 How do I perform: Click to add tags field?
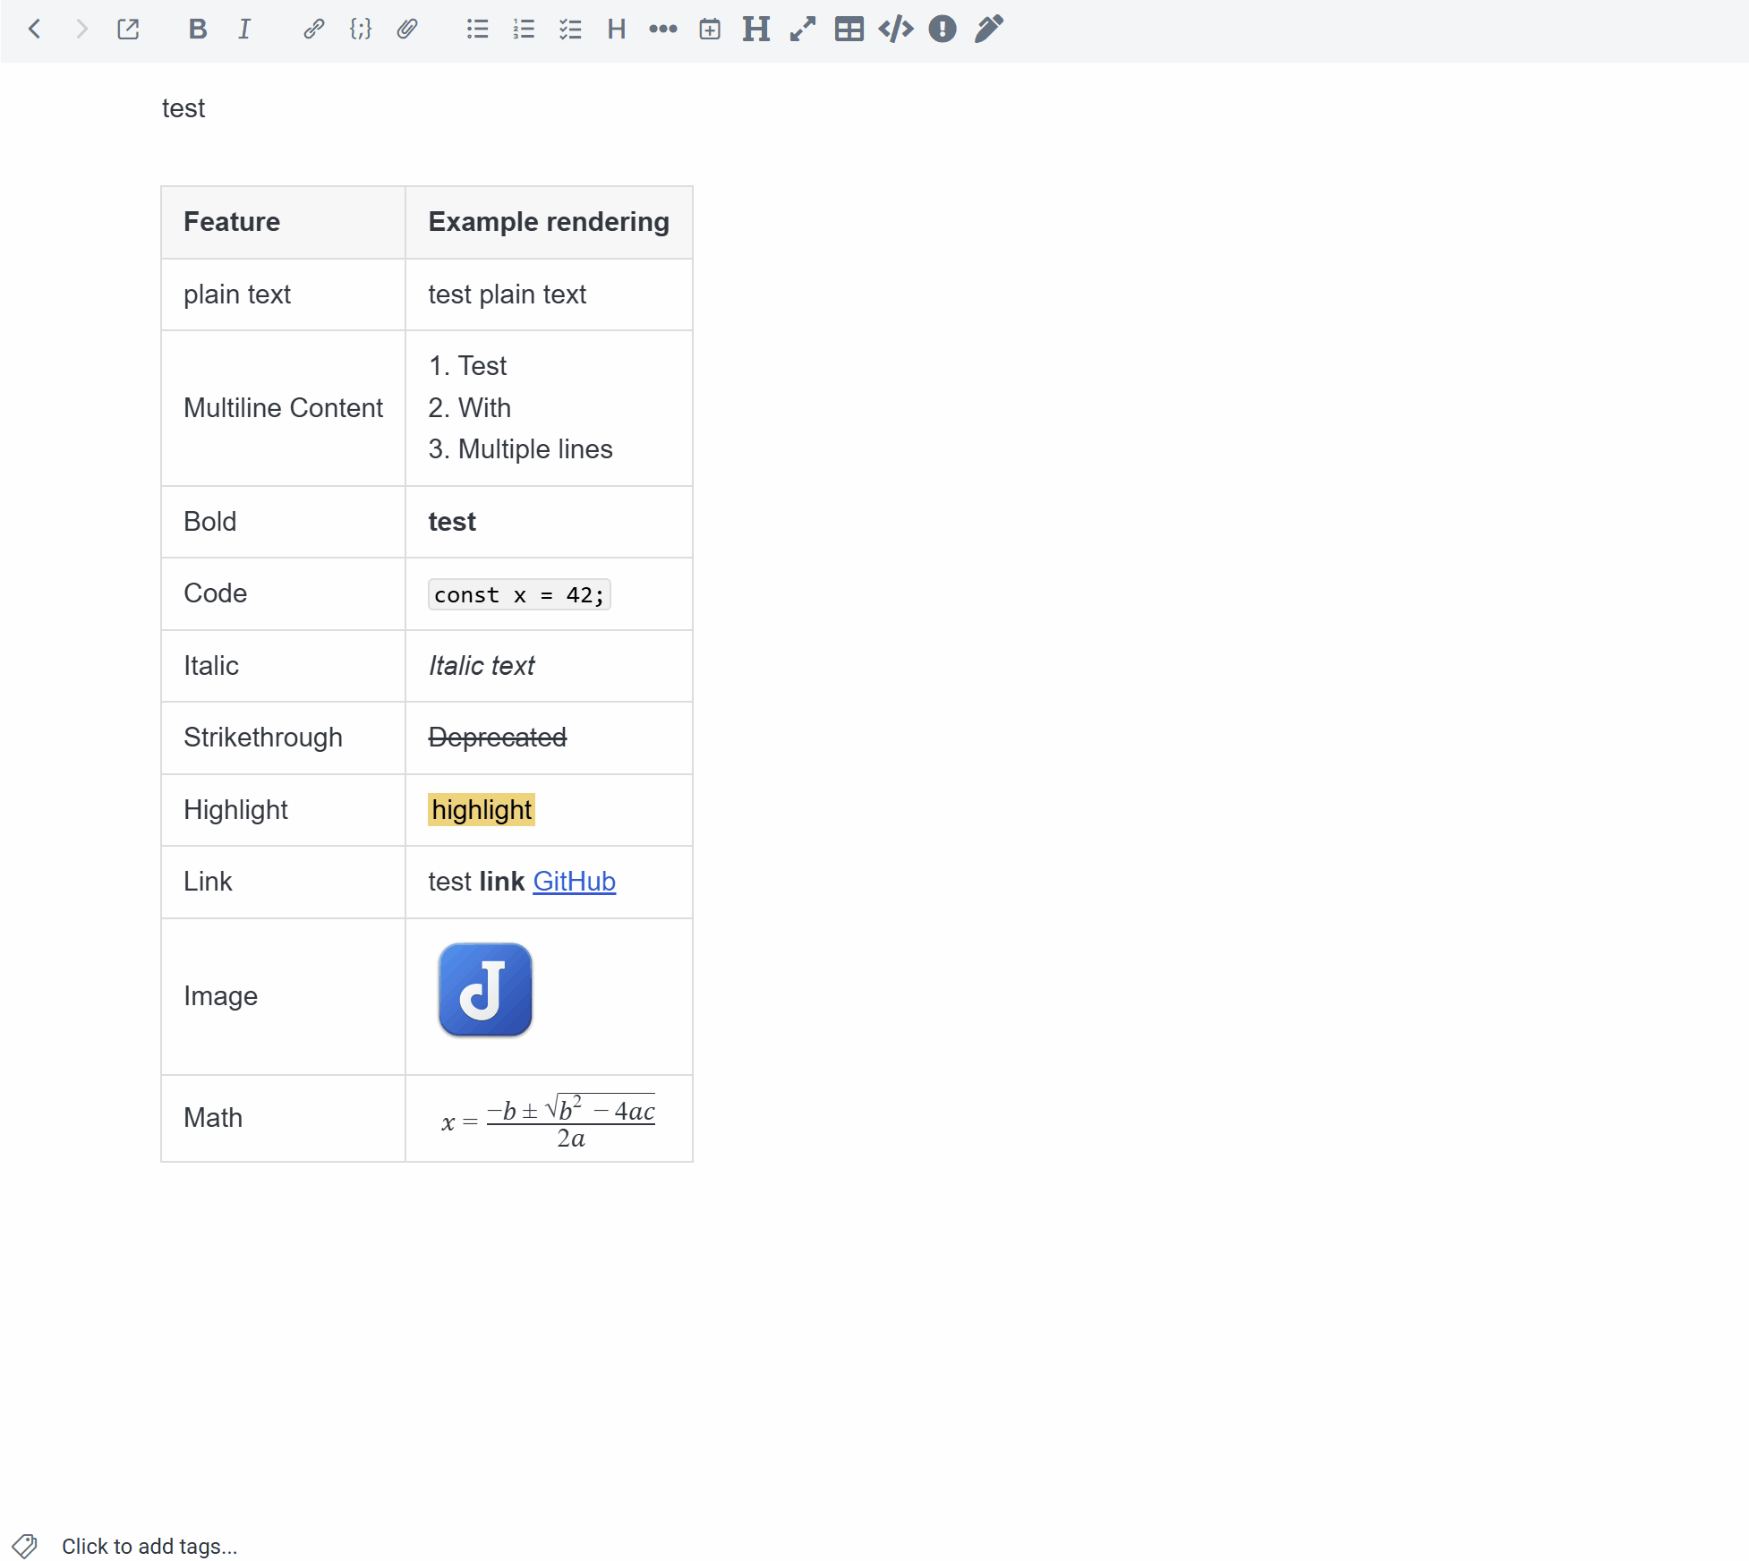click(x=149, y=1546)
